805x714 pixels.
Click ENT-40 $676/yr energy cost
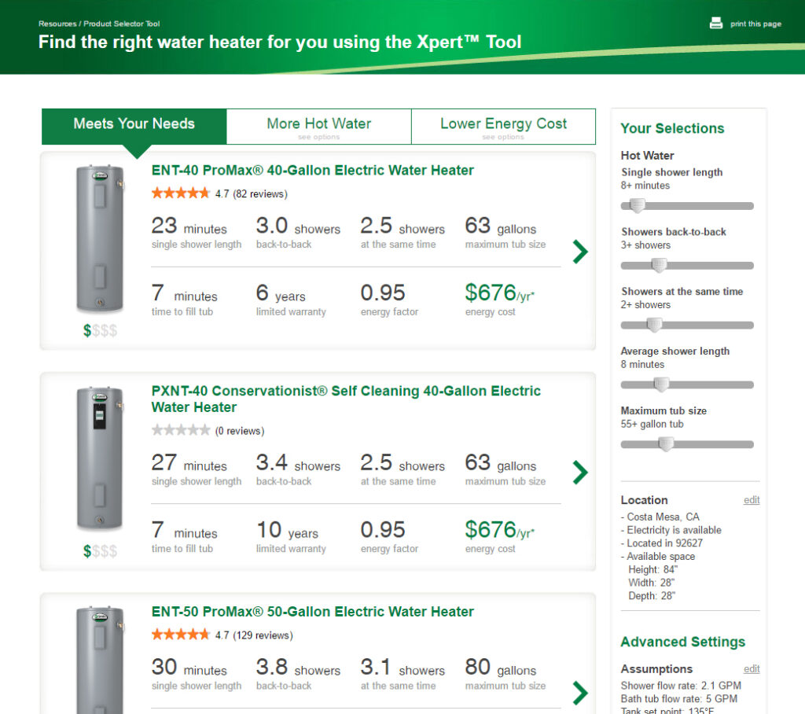click(499, 293)
